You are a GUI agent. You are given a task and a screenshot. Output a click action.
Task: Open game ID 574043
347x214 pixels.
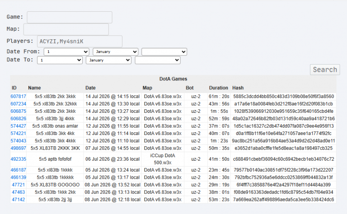[x=19, y=141]
